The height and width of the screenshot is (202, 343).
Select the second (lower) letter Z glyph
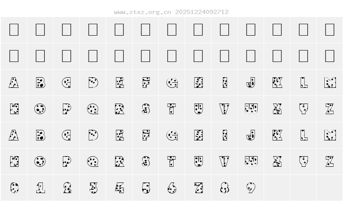coord(330,161)
